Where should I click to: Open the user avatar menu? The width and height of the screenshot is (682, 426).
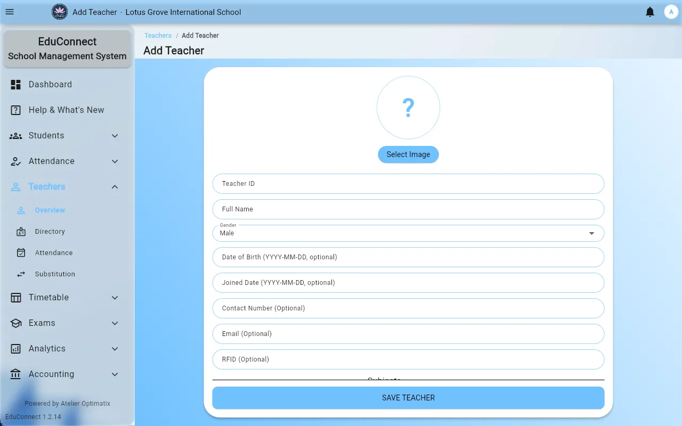(x=671, y=12)
